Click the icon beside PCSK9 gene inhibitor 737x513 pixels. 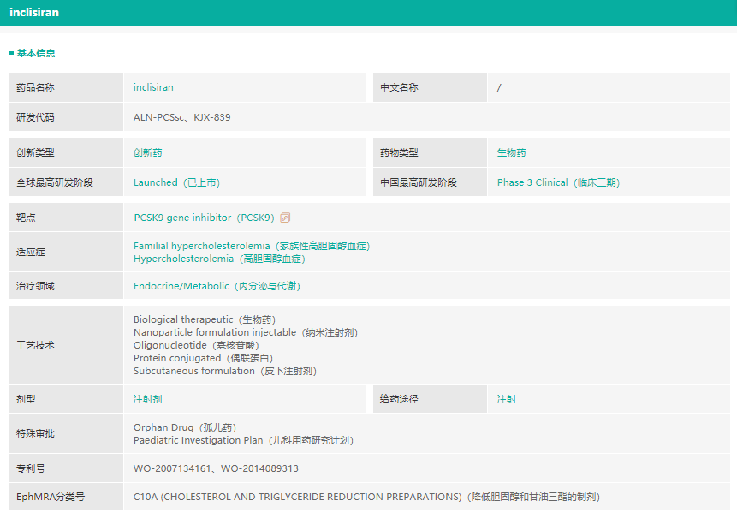pyautogui.click(x=285, y=218)
